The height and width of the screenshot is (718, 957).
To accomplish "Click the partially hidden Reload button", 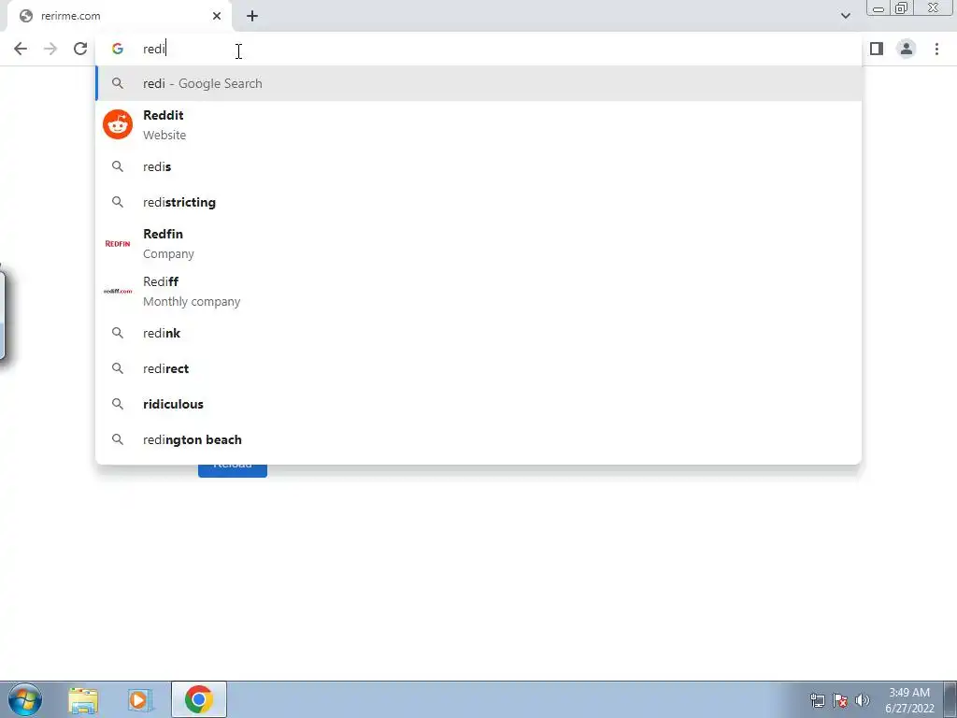I will pos(233,470).
